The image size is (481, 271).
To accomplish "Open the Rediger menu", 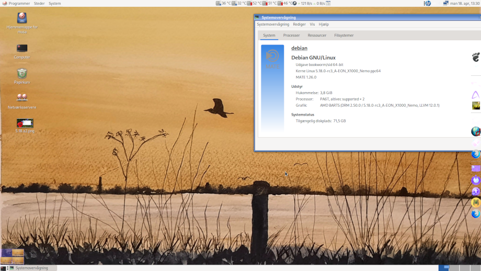I will [x=299, y=25].
